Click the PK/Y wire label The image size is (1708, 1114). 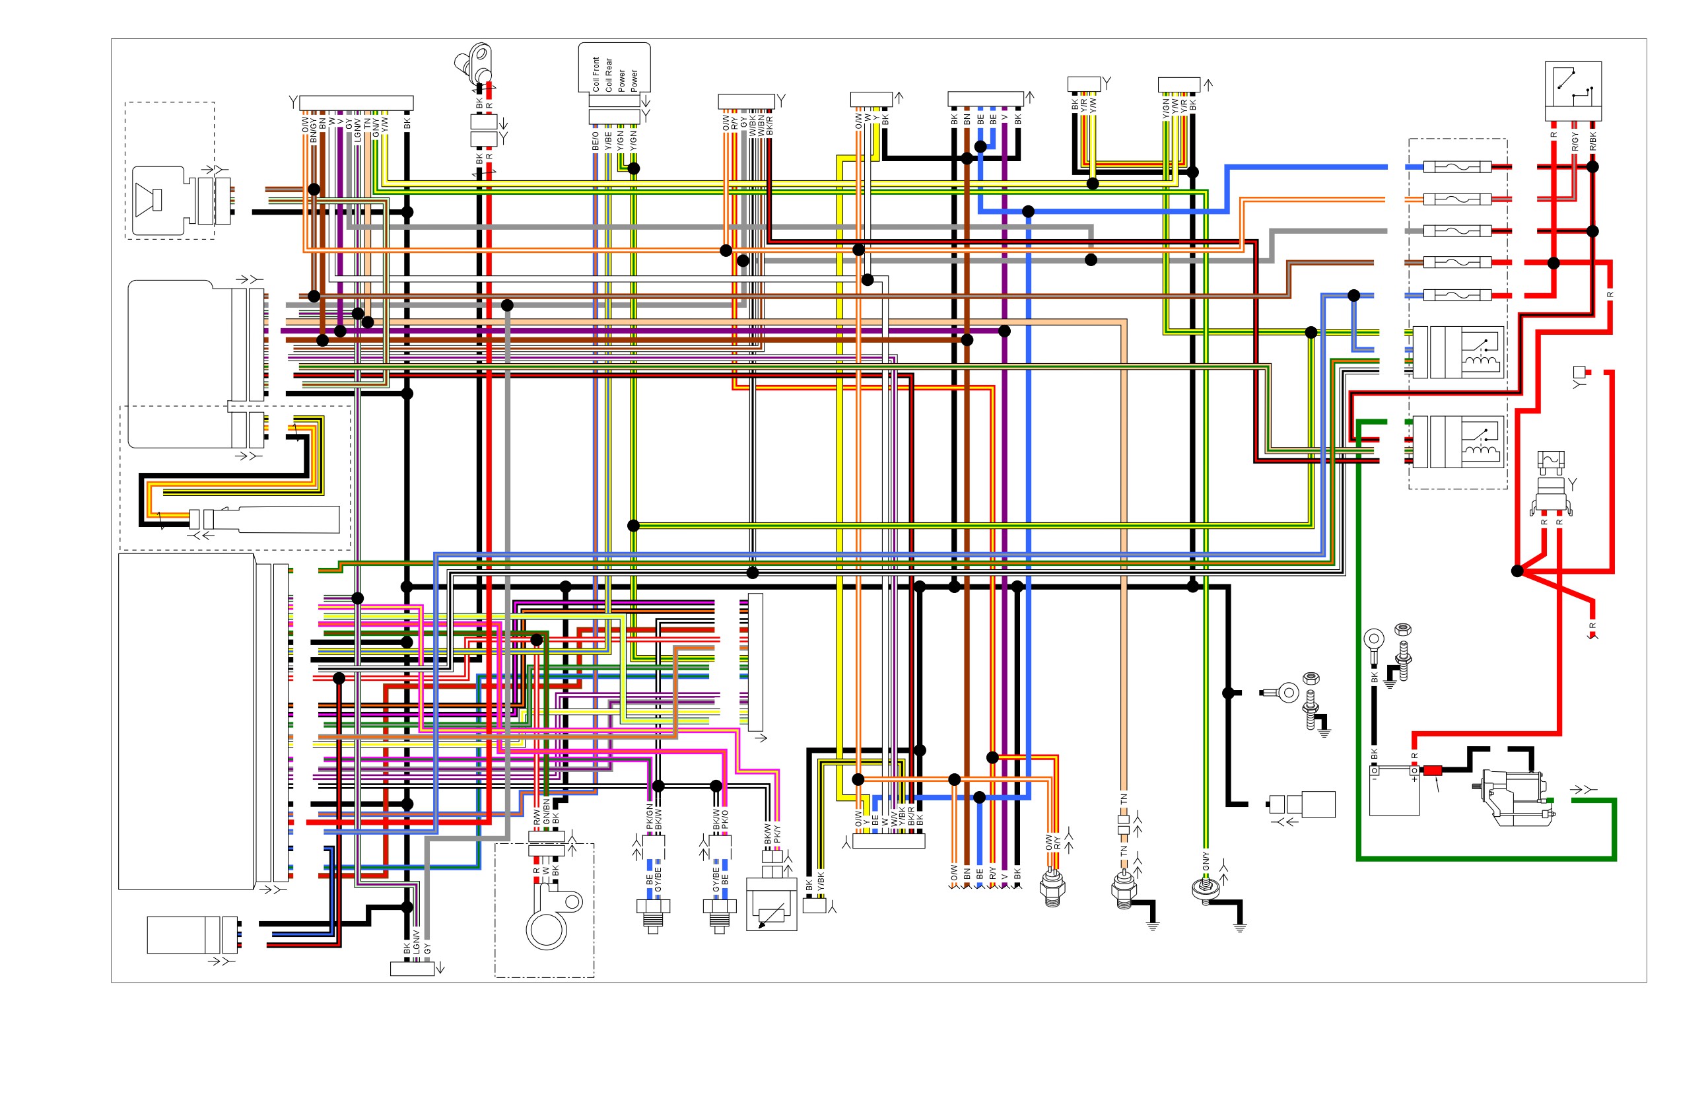pos(776,834)
